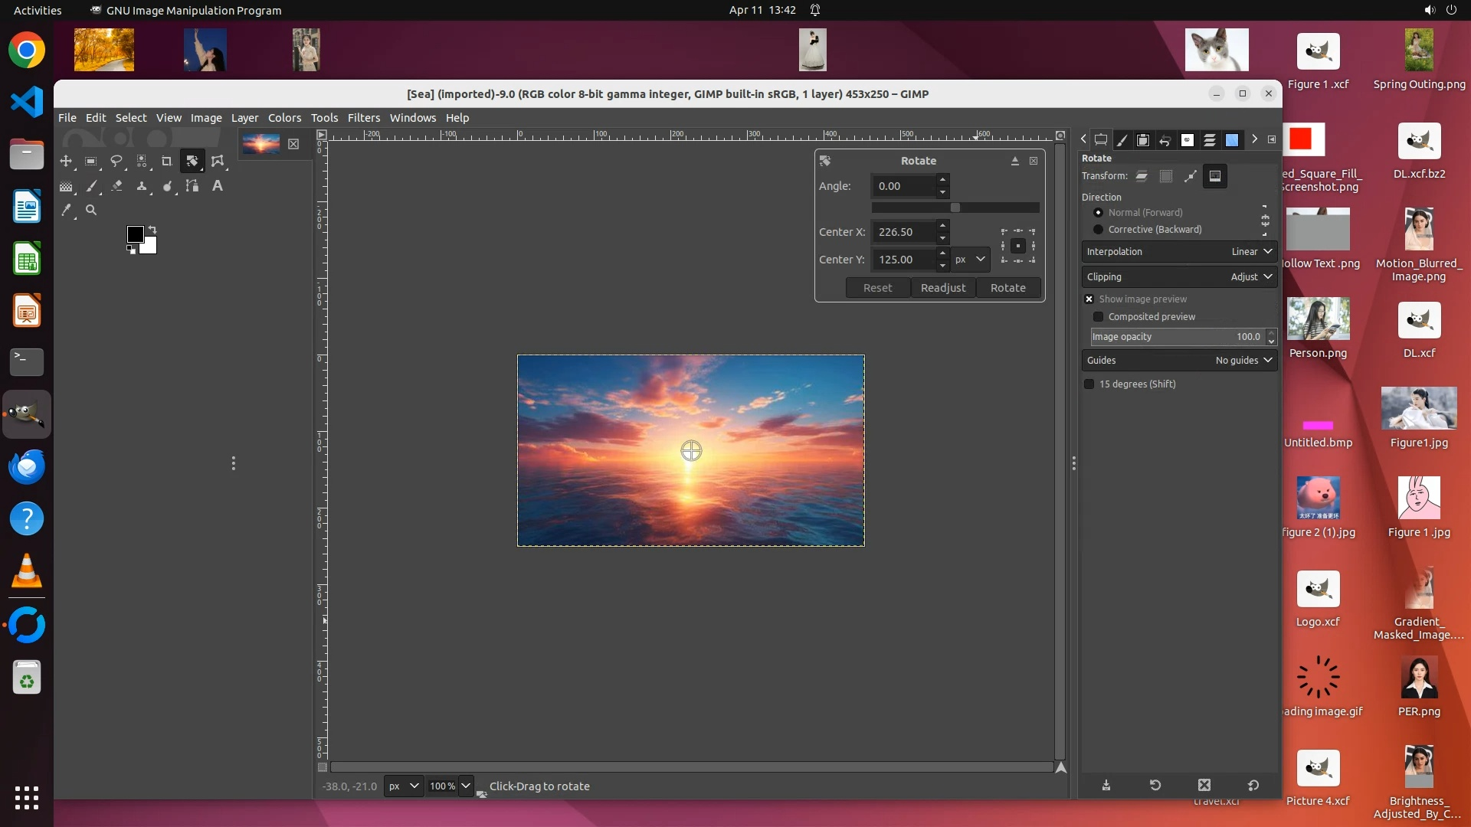The image size is (1471, 827).
Task: Select the Free Select lasso tool
Action: [x=116, y=161]
